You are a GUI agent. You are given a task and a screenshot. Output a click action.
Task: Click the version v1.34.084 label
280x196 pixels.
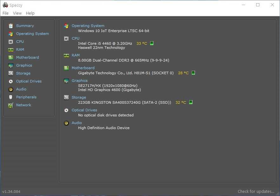pyautogui.click(x=11, y=192)
